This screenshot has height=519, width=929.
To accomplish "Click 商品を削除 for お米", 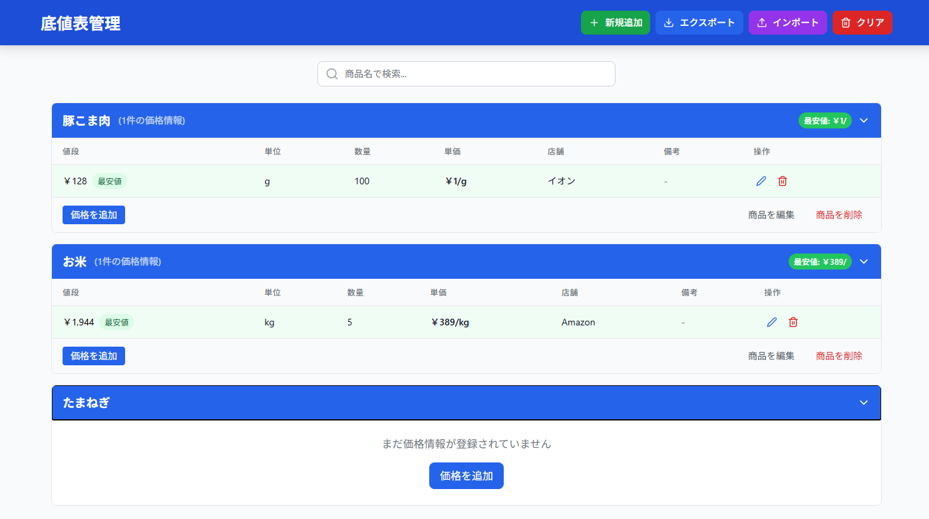I will [839, 356].
